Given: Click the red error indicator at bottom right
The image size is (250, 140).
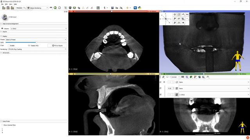Looking at the screenshot, I should [248, 138].
